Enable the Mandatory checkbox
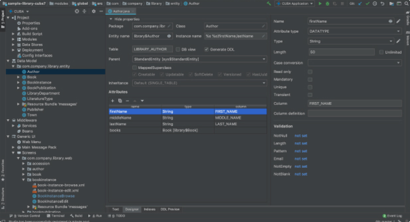 coord(310,79)
